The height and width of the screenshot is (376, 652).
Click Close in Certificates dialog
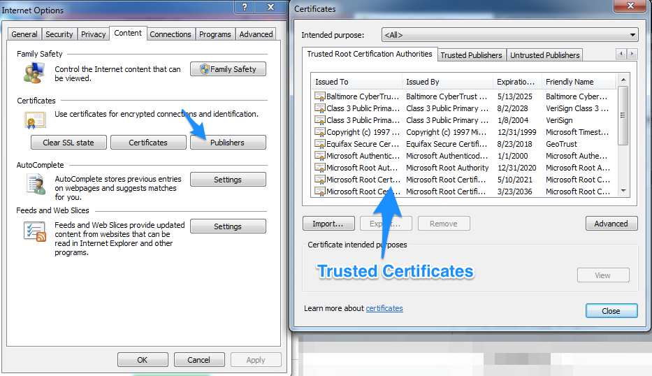pos(611,311)
